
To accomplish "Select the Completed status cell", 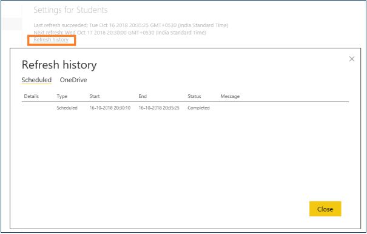I will point(198,108).
